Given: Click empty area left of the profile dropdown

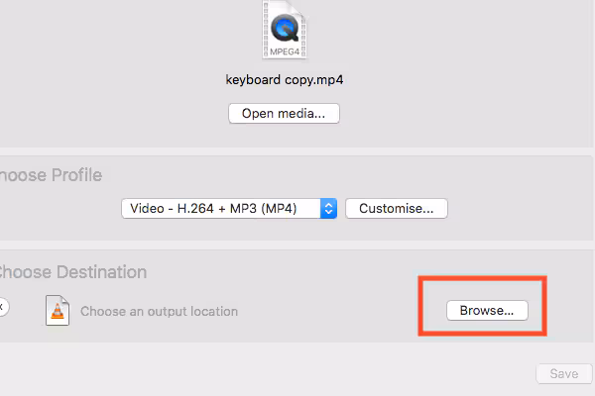Looking at the screenshot, I should click(59, 209).
